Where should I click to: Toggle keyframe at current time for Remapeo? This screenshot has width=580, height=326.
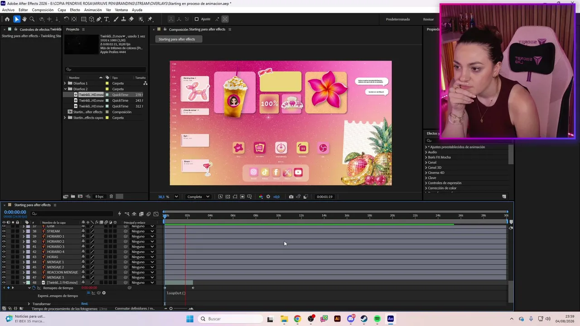pos(8,288)
